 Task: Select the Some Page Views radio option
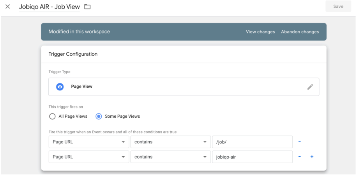coord(99,116)
